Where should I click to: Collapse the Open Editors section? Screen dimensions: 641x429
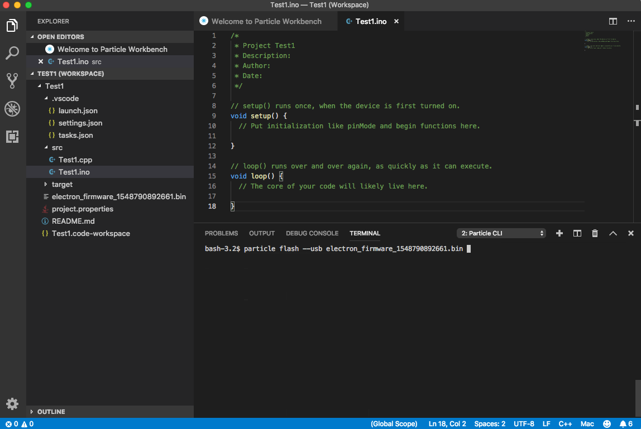pos(110,37)
